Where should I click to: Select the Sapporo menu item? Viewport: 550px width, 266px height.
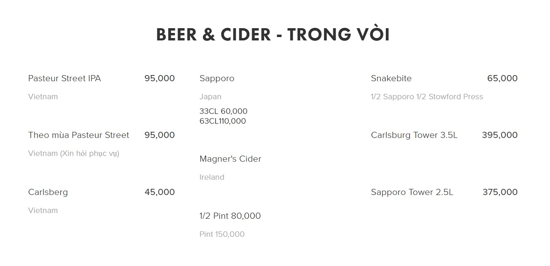tap(217, 78)
